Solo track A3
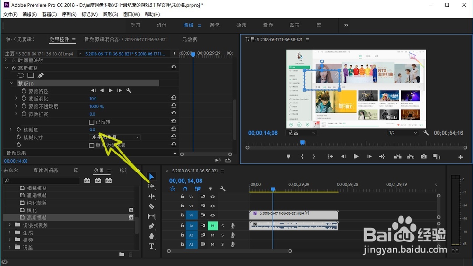Screen dimensions: 473x266 coord(223,244)
